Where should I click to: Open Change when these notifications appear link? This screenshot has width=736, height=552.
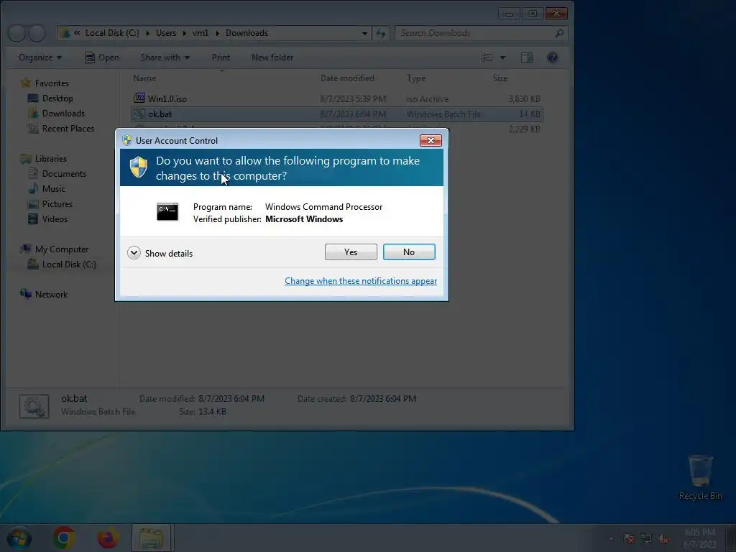pyautogui.click(x=361, y=281)
